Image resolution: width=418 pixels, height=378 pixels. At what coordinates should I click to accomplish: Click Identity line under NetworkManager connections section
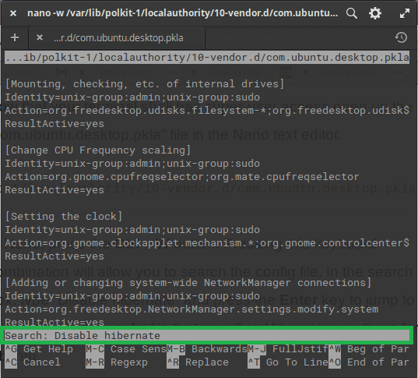[132, 296]
